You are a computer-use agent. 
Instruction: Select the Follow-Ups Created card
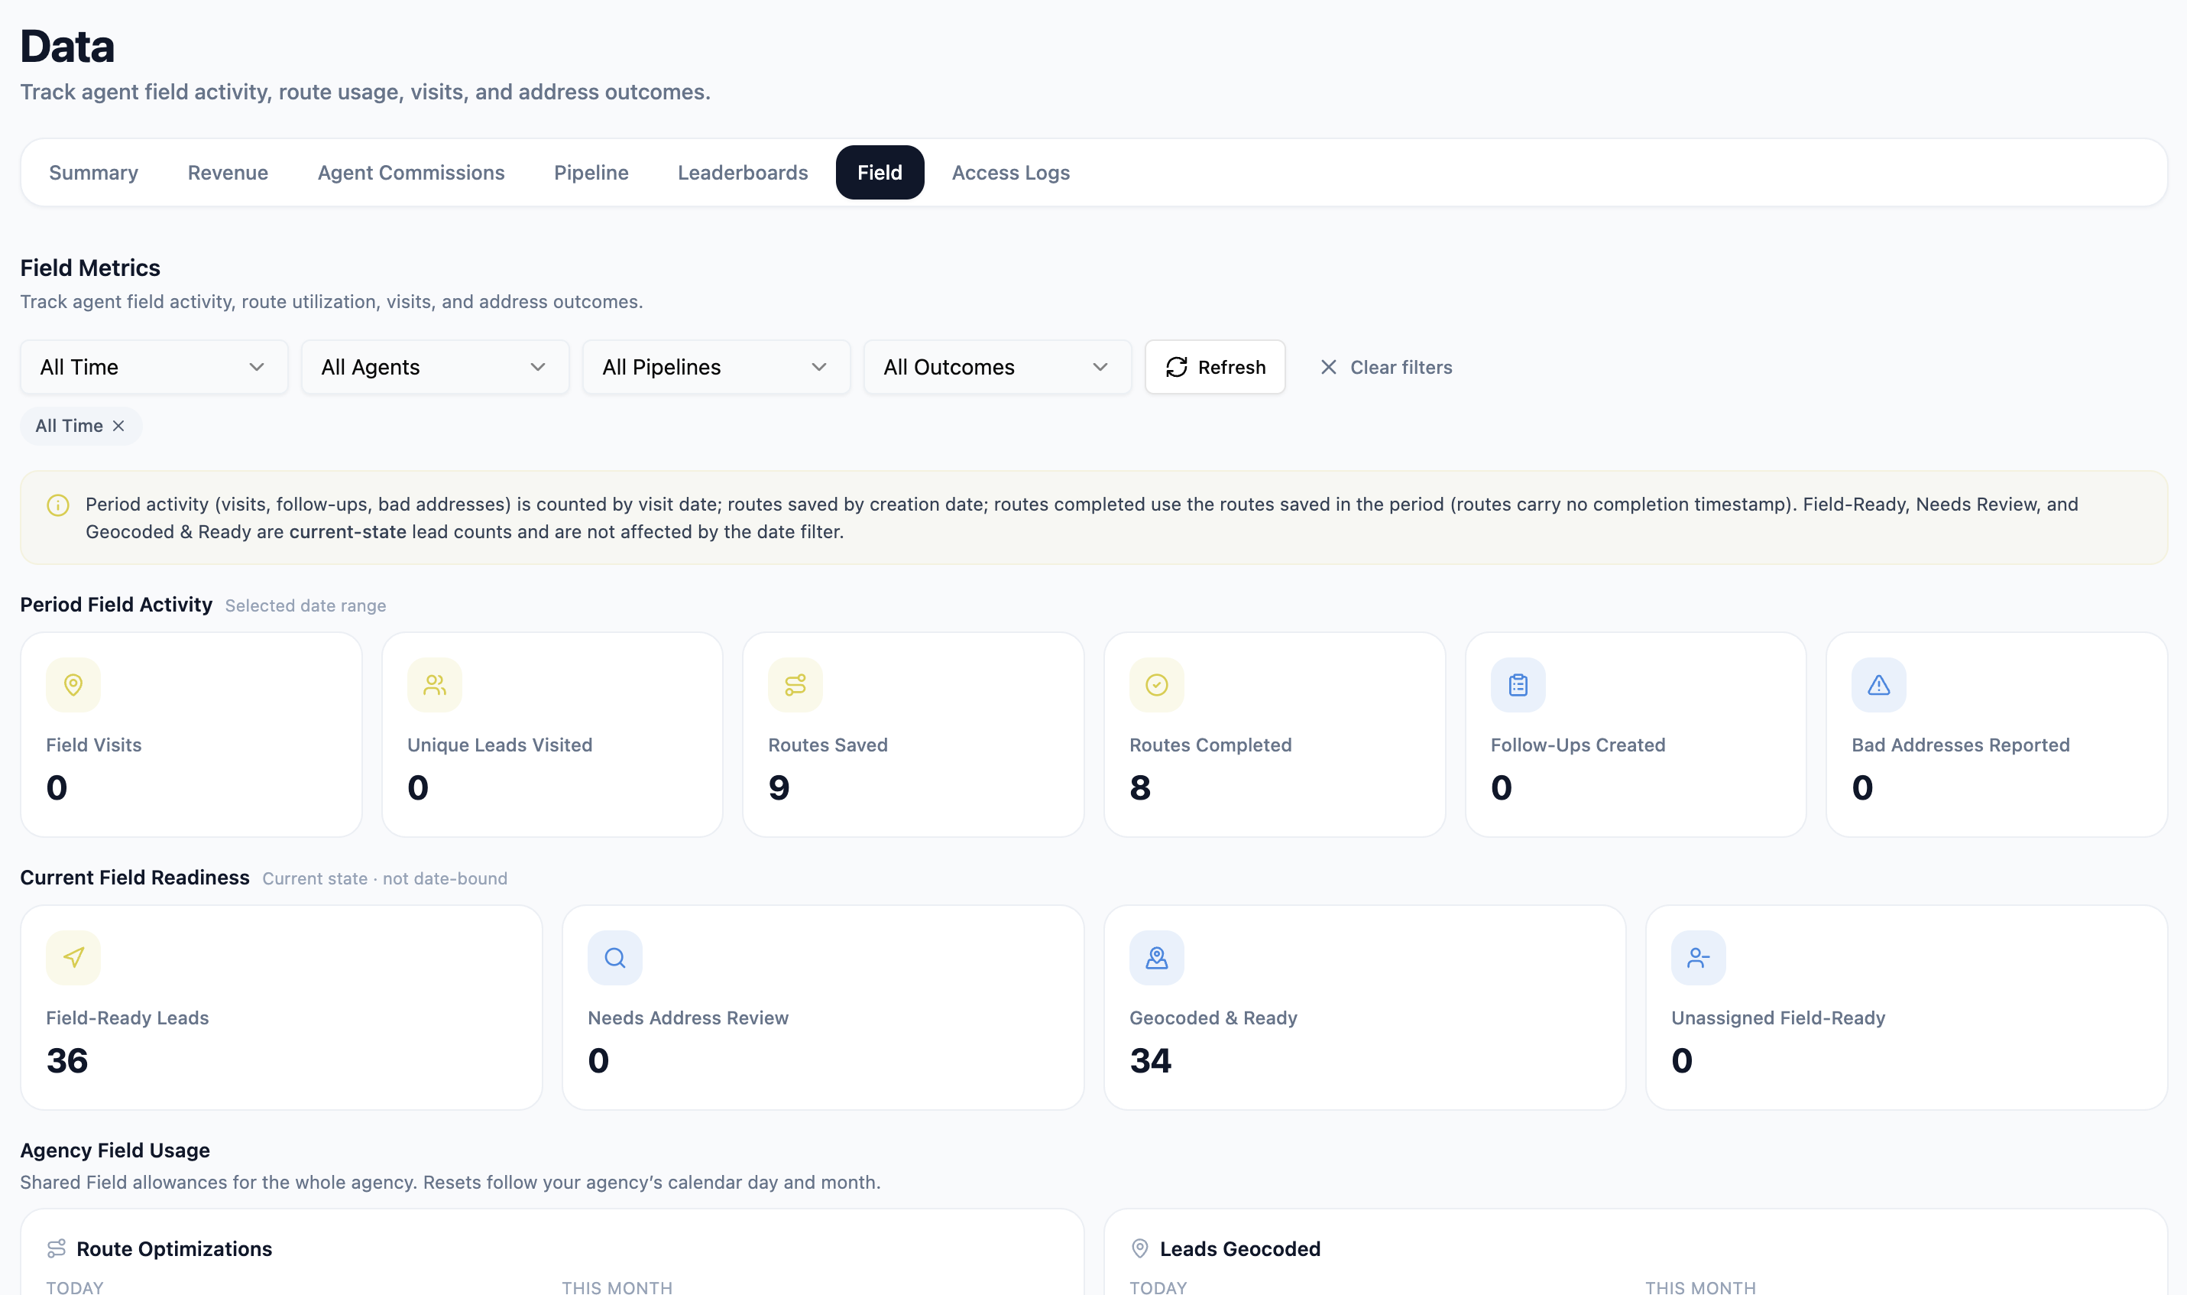[1635, 735]
